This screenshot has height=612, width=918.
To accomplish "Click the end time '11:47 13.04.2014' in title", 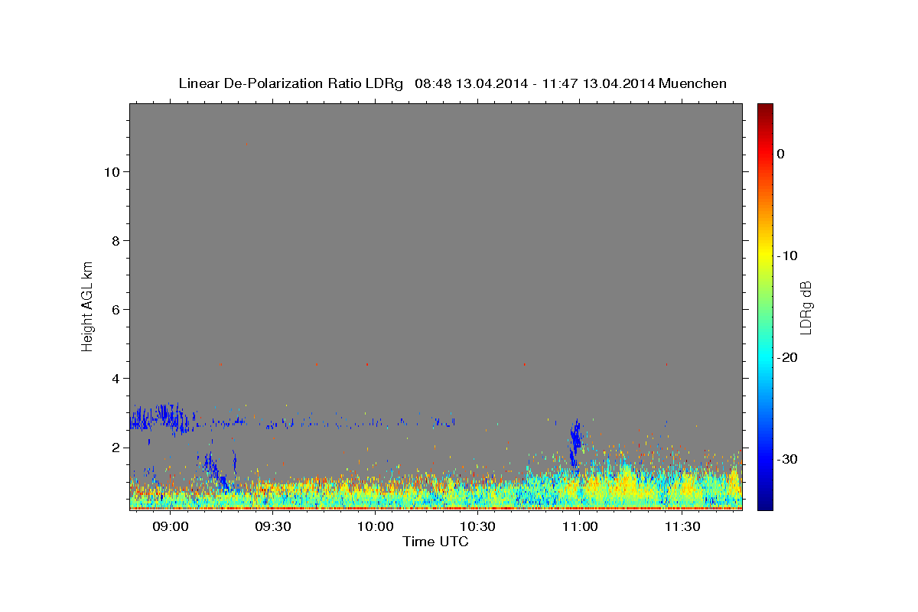I will click(x=598, y=83).
